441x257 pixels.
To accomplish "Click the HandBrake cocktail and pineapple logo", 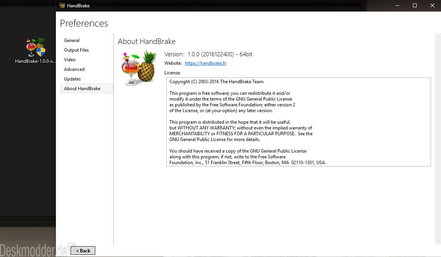I will [x=139, y=68].
